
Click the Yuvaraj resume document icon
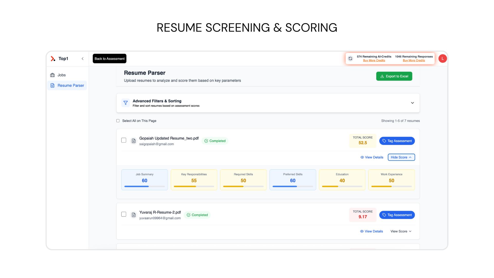(x=134, y=215)
